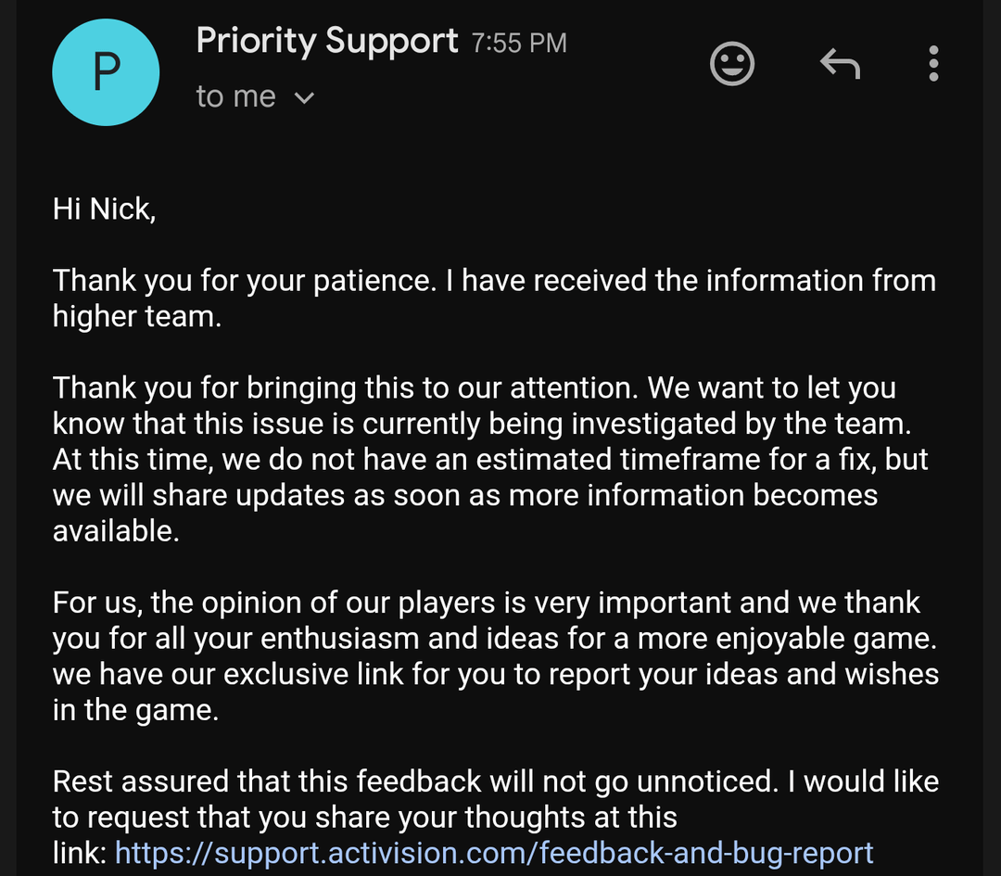This screenshot has height=876, width=1001.
Task: Open the three-dot more options menu
Action: 933,64
